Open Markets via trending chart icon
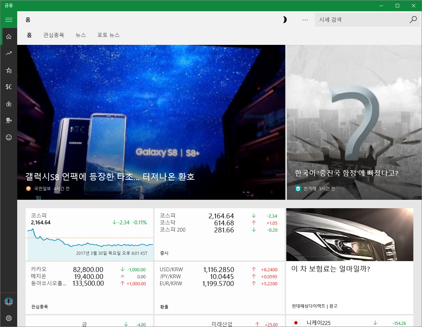The width and height of the screenshot is (422, 327). [9, 53]
